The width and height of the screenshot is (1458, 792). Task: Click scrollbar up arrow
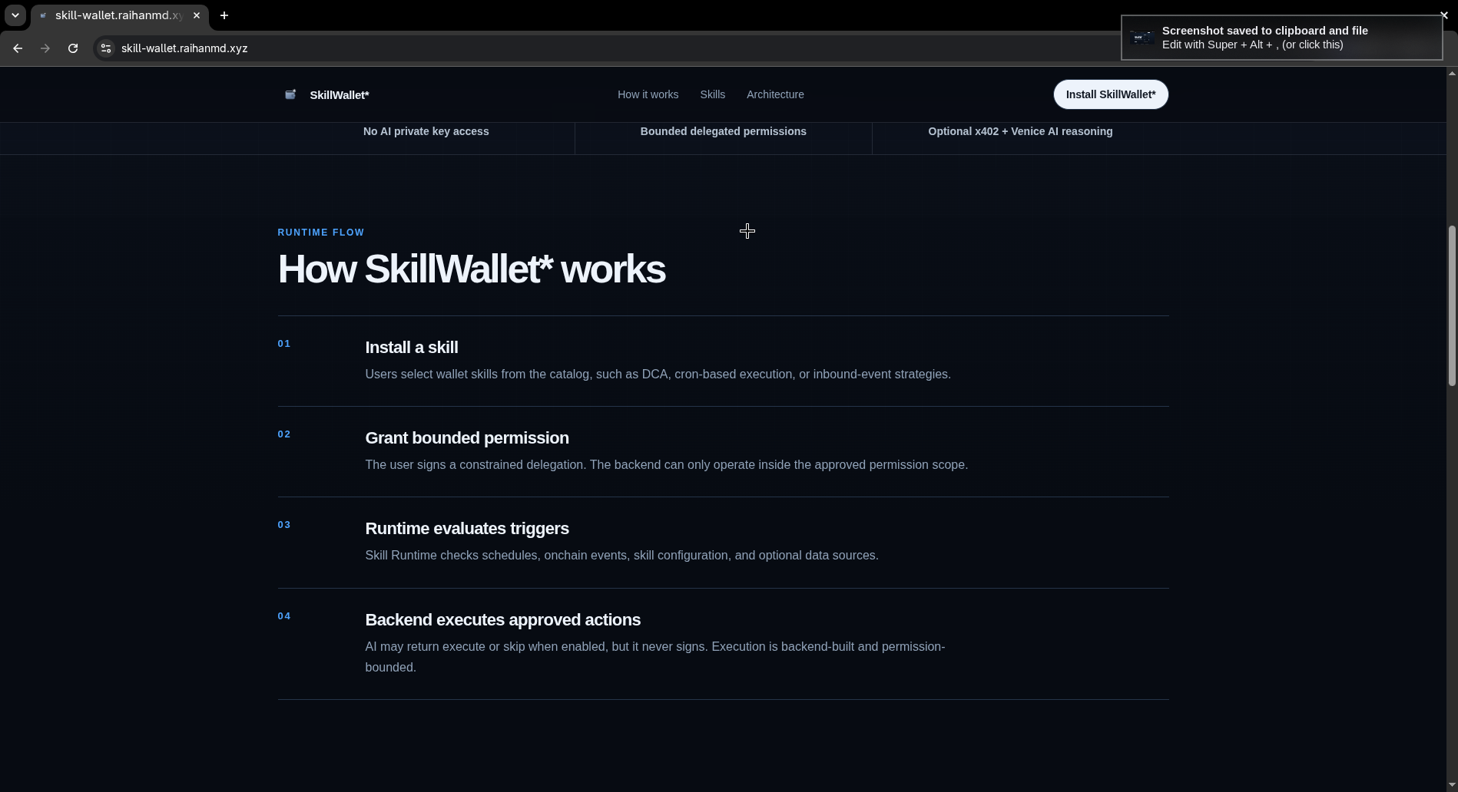[1452, 73]
